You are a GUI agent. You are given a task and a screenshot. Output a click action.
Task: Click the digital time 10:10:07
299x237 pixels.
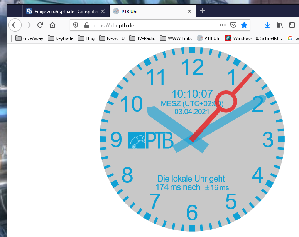[x=192, y=94]
